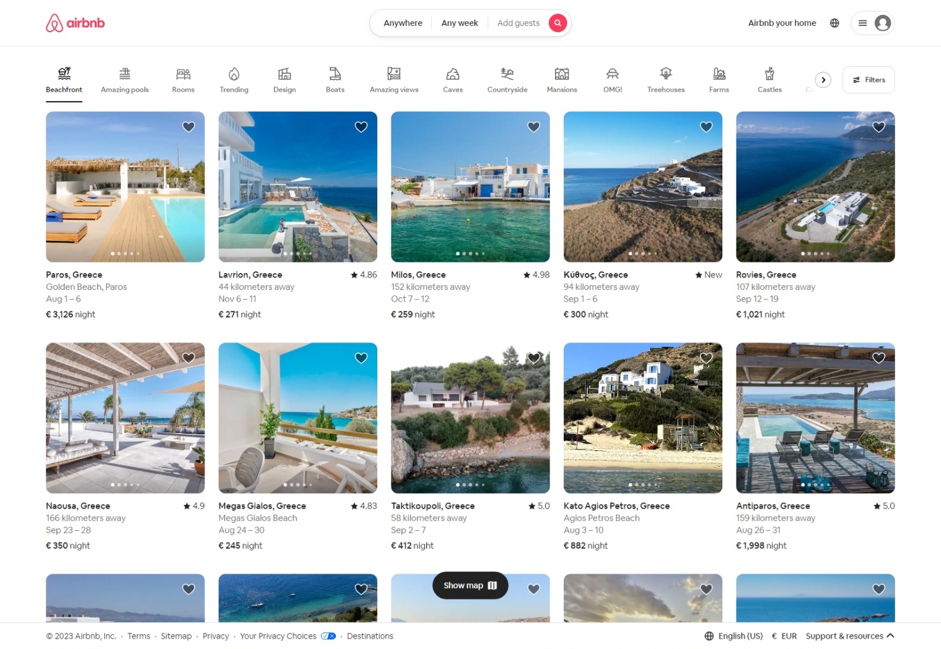Viewport: 941px width, 649px height.
Task: Select the Treehouses category icon
Action: pyautogui.click(x=665, y=74)
